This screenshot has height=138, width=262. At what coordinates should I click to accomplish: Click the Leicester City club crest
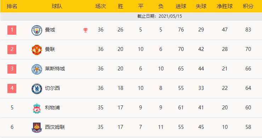37,69
